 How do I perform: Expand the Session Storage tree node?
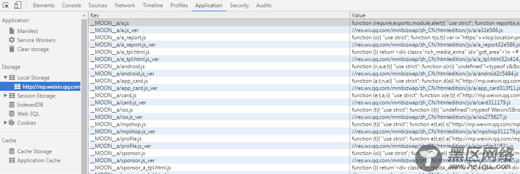tap(5, 96)
